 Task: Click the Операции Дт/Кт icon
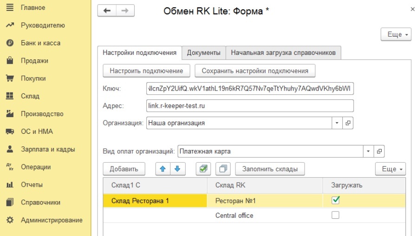10,167
